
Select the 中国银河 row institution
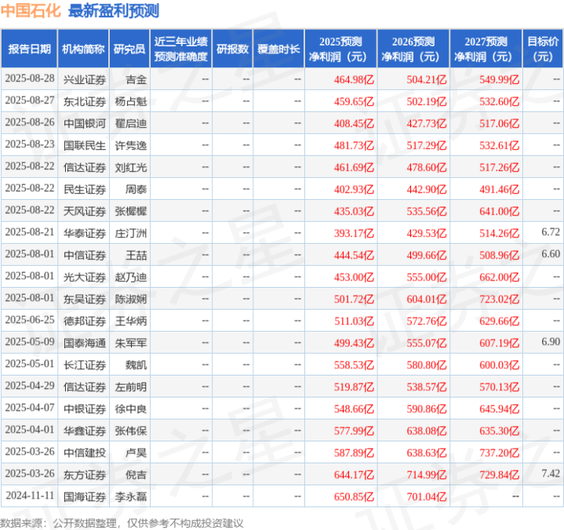click(x=85, y=123)
